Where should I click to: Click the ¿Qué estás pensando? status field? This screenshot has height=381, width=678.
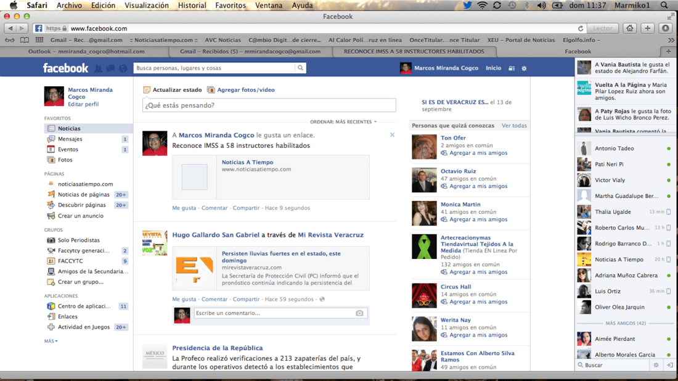click(x=269, y=105)
